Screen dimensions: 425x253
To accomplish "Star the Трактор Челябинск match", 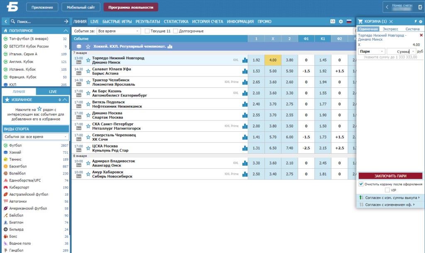I will coord(88,82).
